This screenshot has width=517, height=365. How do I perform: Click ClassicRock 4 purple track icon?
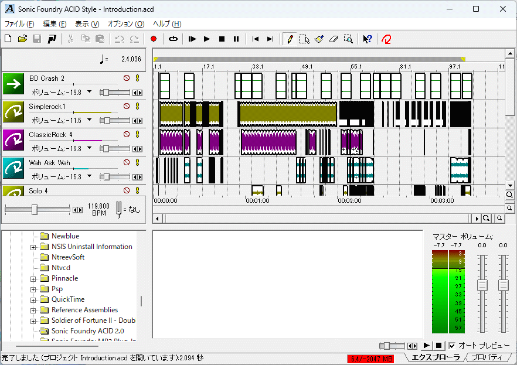13,140
